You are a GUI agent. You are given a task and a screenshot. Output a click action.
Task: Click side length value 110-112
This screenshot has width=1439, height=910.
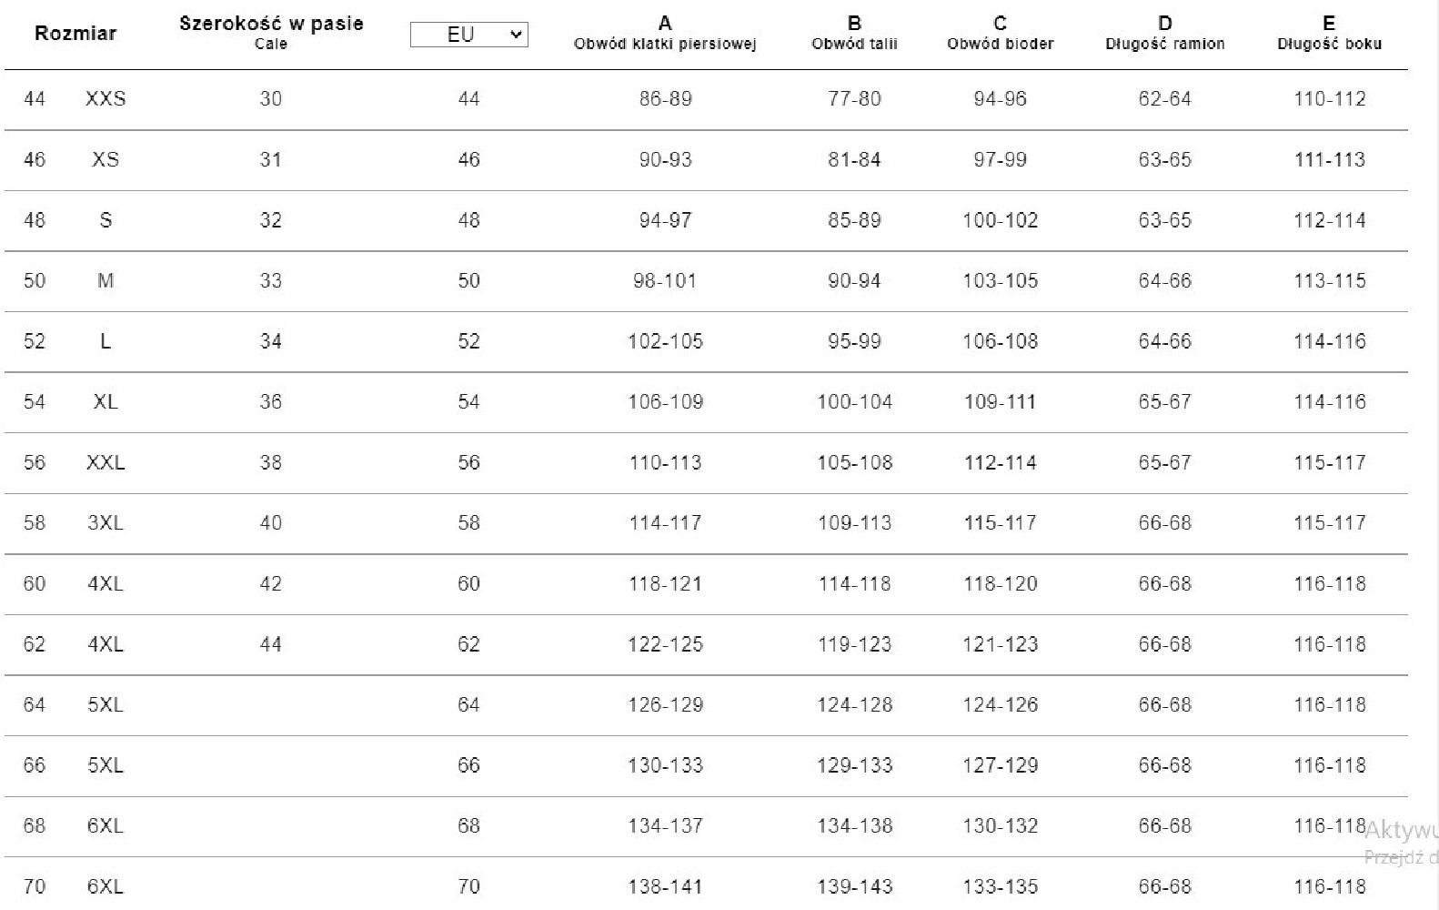pos(1329,99)
